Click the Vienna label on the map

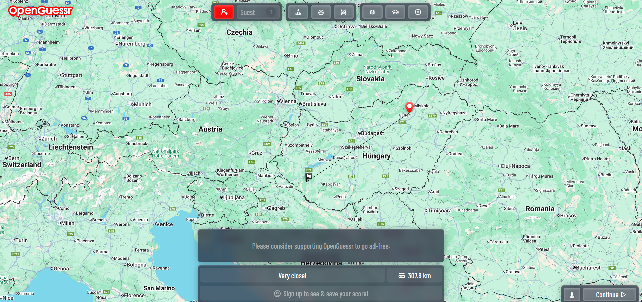coord(288,101)
